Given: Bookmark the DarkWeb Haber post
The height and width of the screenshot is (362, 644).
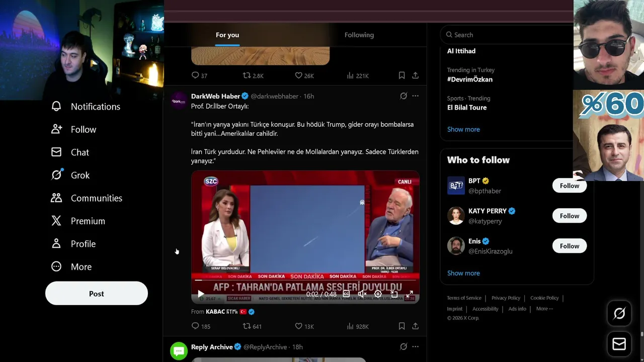Looking at the screenshot, I should tap(401, 326).
